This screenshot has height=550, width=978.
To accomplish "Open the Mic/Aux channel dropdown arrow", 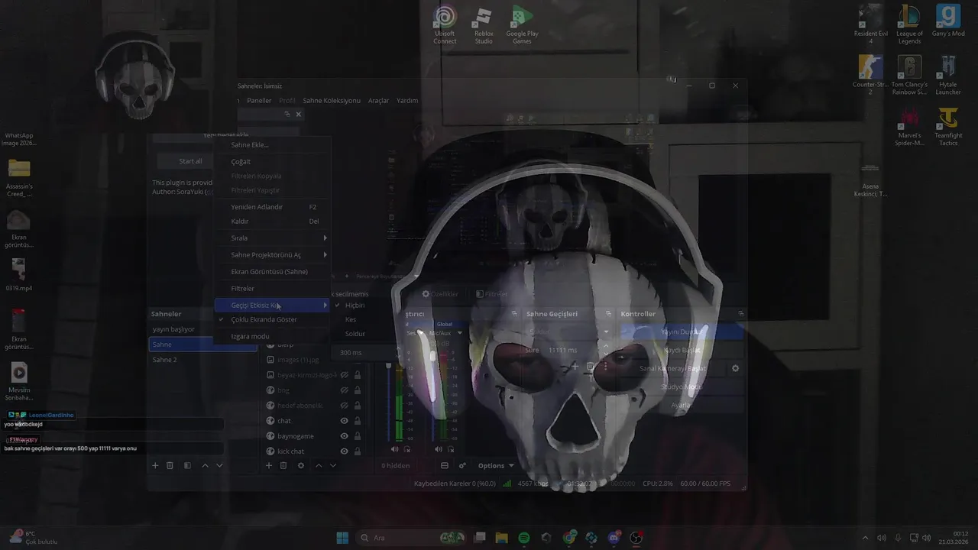I will [459, 333].
